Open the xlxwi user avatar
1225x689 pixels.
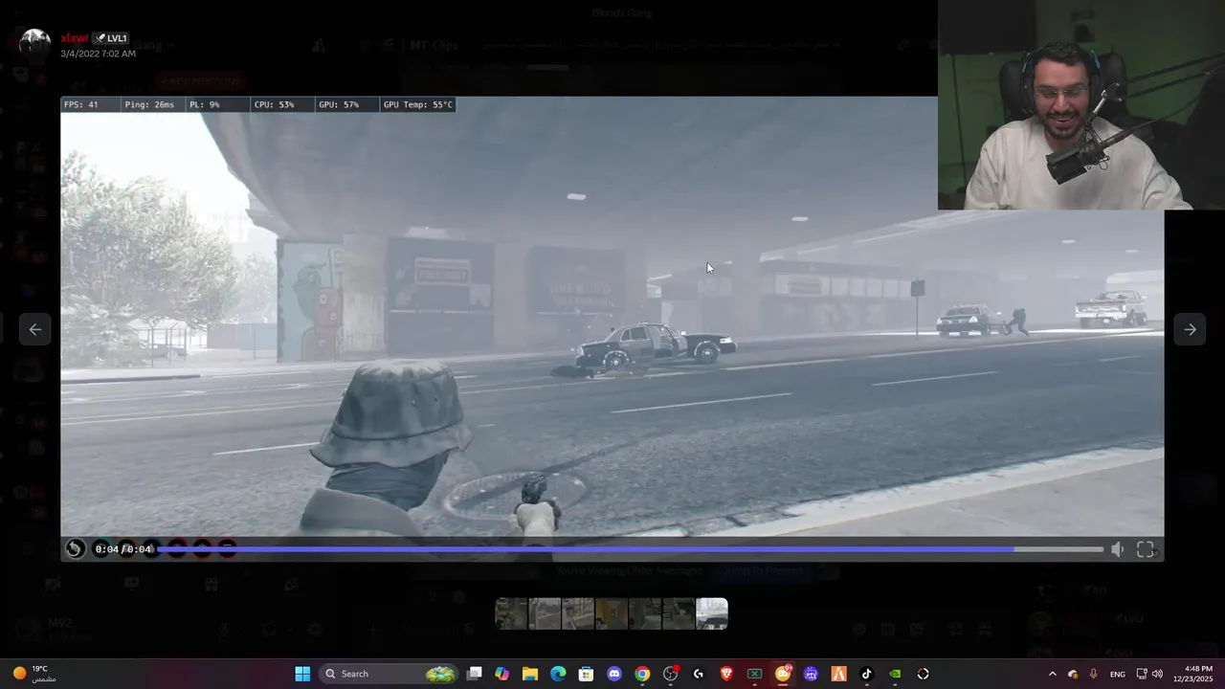pos(35,44)
